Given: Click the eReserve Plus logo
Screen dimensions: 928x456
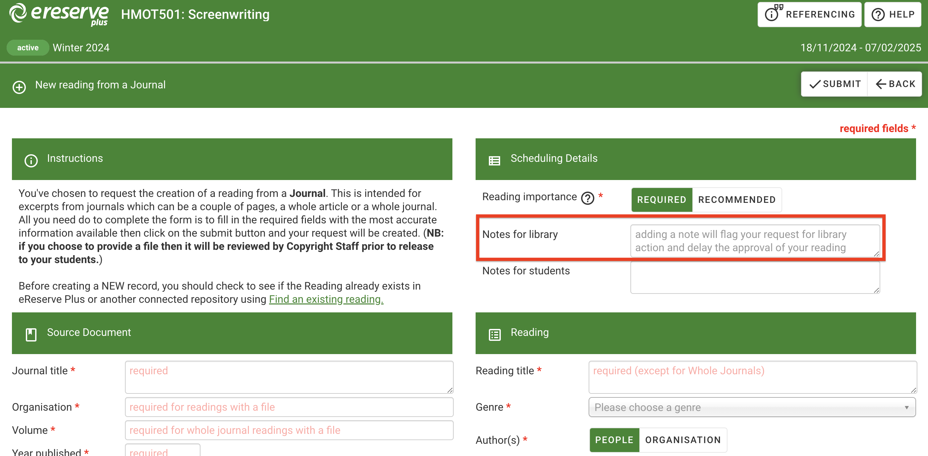Looking at the screenshot, I should [59, 14].
